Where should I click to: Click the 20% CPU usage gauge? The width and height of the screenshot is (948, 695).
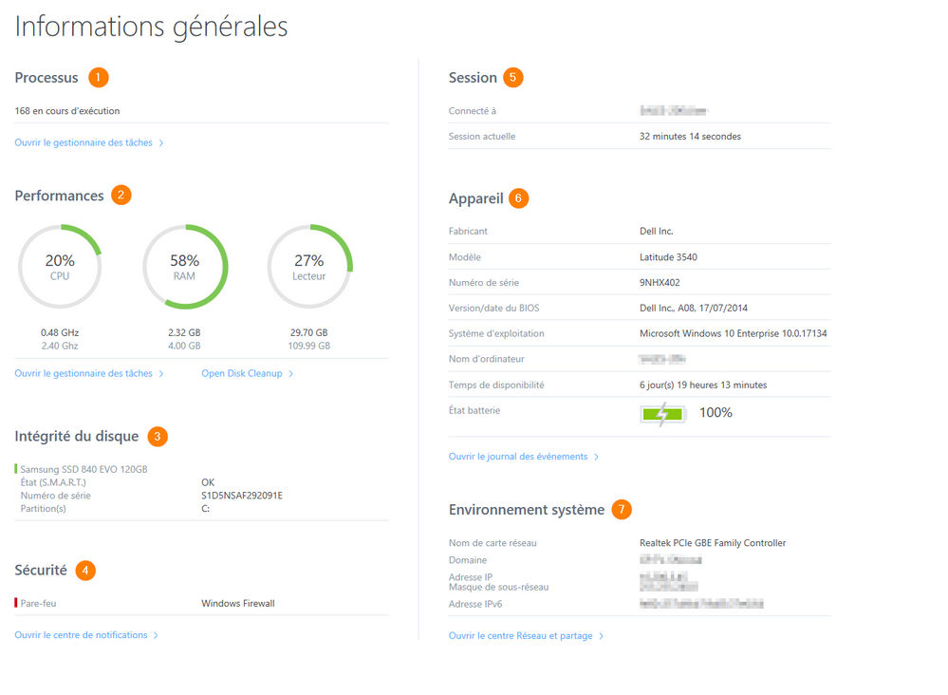coord(60,267)
